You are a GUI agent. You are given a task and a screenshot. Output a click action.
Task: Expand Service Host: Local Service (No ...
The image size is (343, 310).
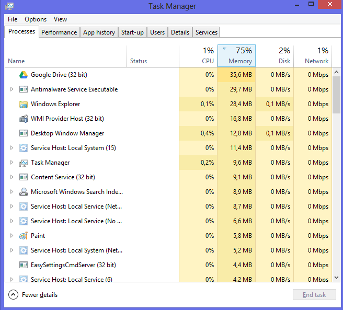(12, 221)
